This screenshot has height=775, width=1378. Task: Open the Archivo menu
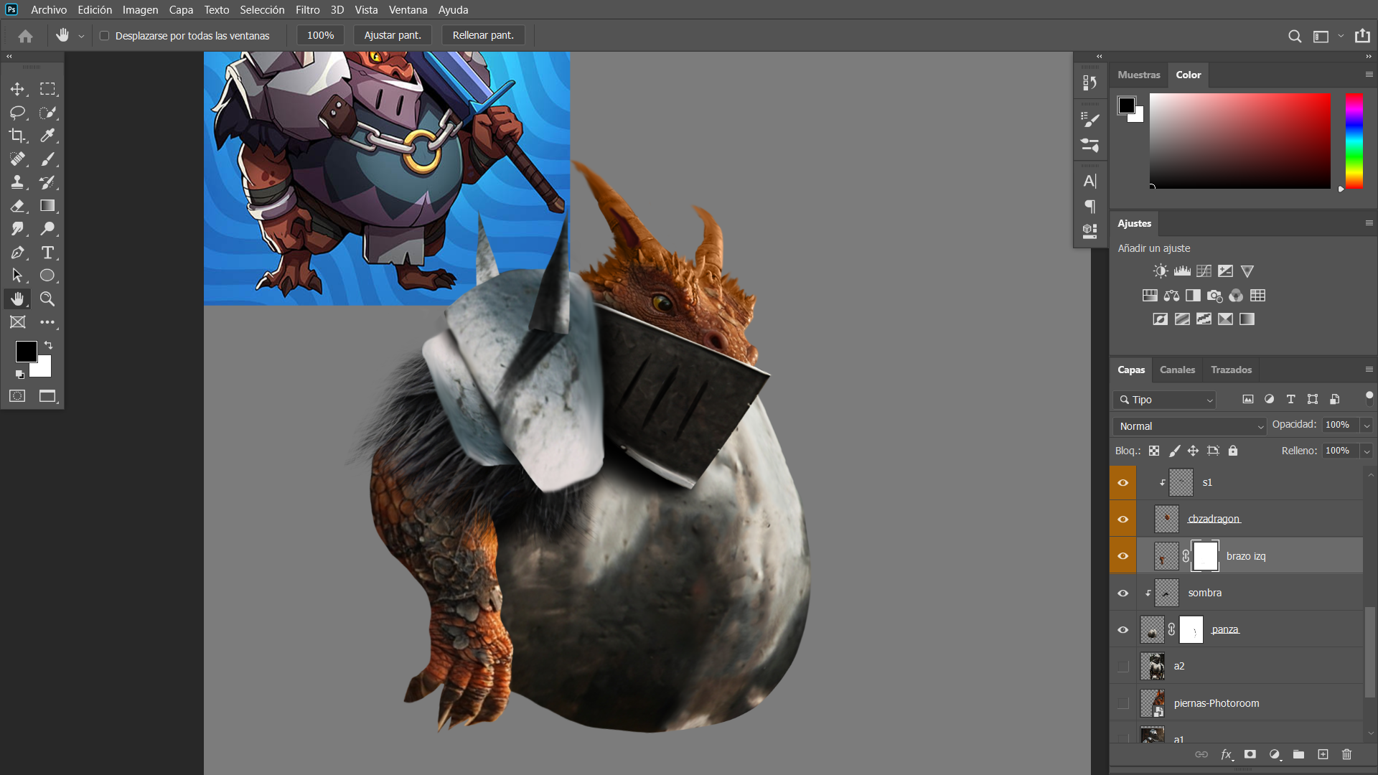(49, 10)
